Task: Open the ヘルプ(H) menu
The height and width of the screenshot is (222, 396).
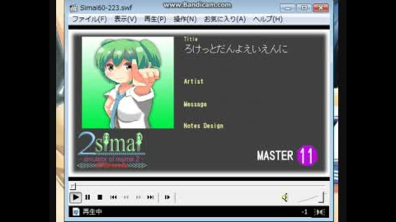Action: 268,19
